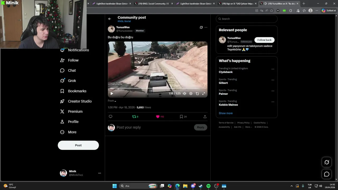This screenshot has height=190, width=338.
Task: Bookmark the post with 24 bookmarks
Action: 183,116
